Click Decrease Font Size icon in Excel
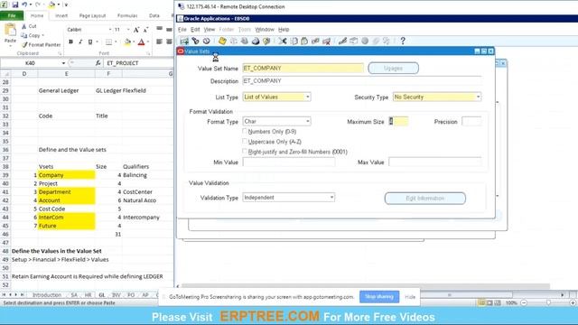 145,30
